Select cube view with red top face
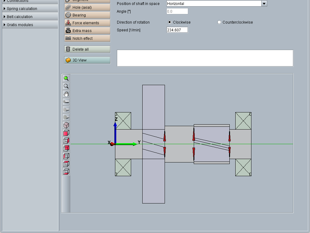 [66, 164]
